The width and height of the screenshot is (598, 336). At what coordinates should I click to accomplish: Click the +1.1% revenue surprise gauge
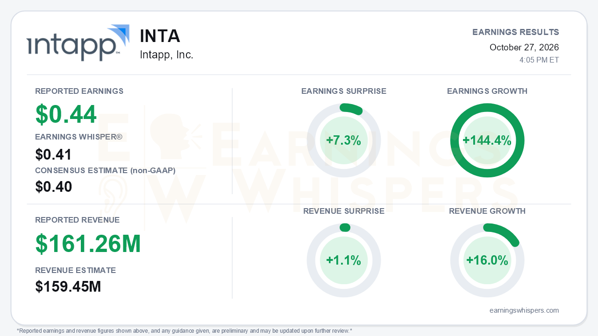click(x=344, y=260)
